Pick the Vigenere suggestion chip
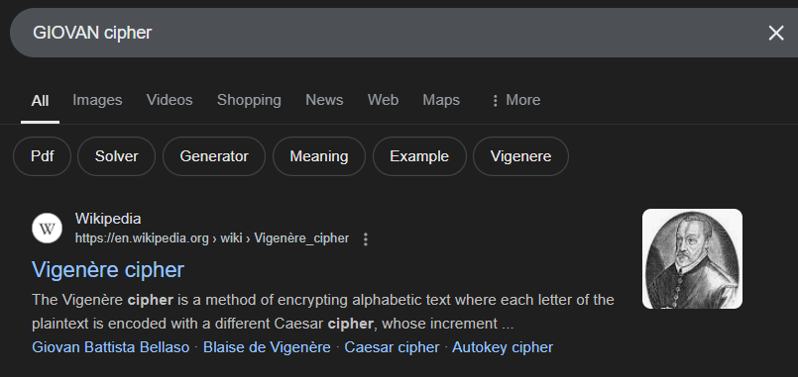This screenshot has width=798, height=377. [x=520, y=156]
